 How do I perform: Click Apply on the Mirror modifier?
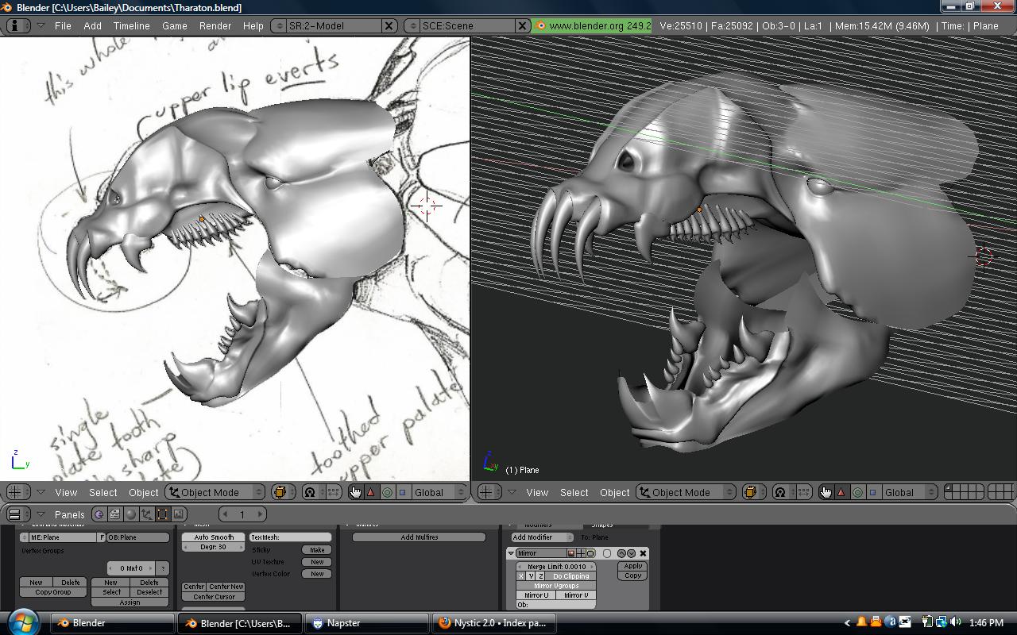[x=632, y=566]
